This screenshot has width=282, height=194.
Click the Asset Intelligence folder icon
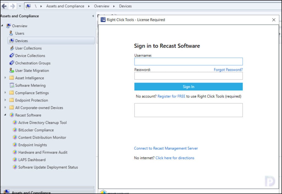click(12, 78)
